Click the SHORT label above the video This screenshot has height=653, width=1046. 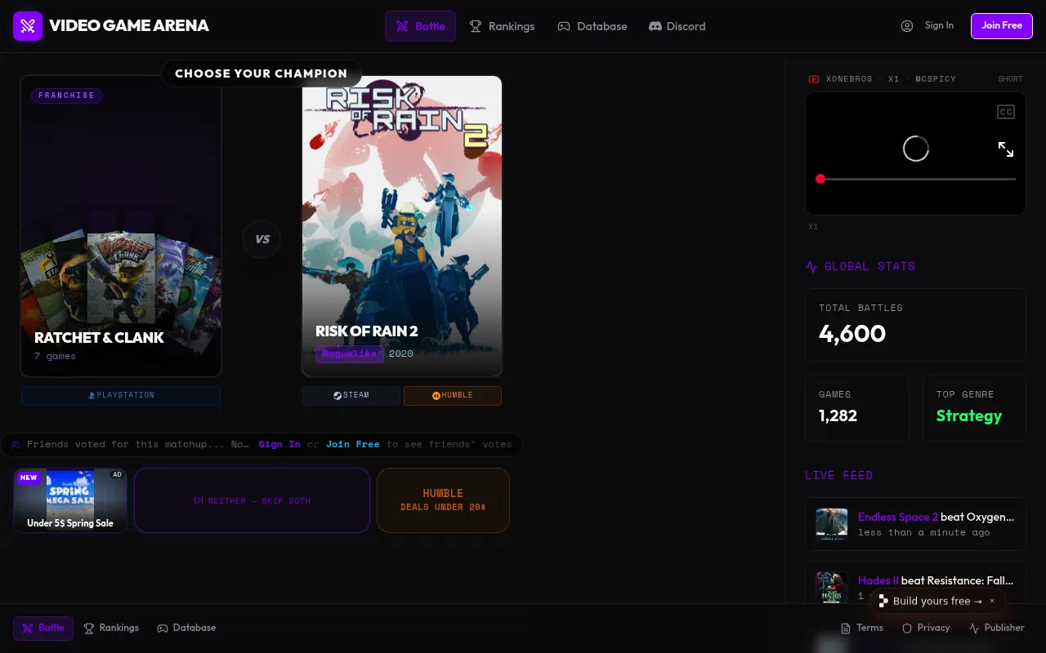[x=1010, y=79]
